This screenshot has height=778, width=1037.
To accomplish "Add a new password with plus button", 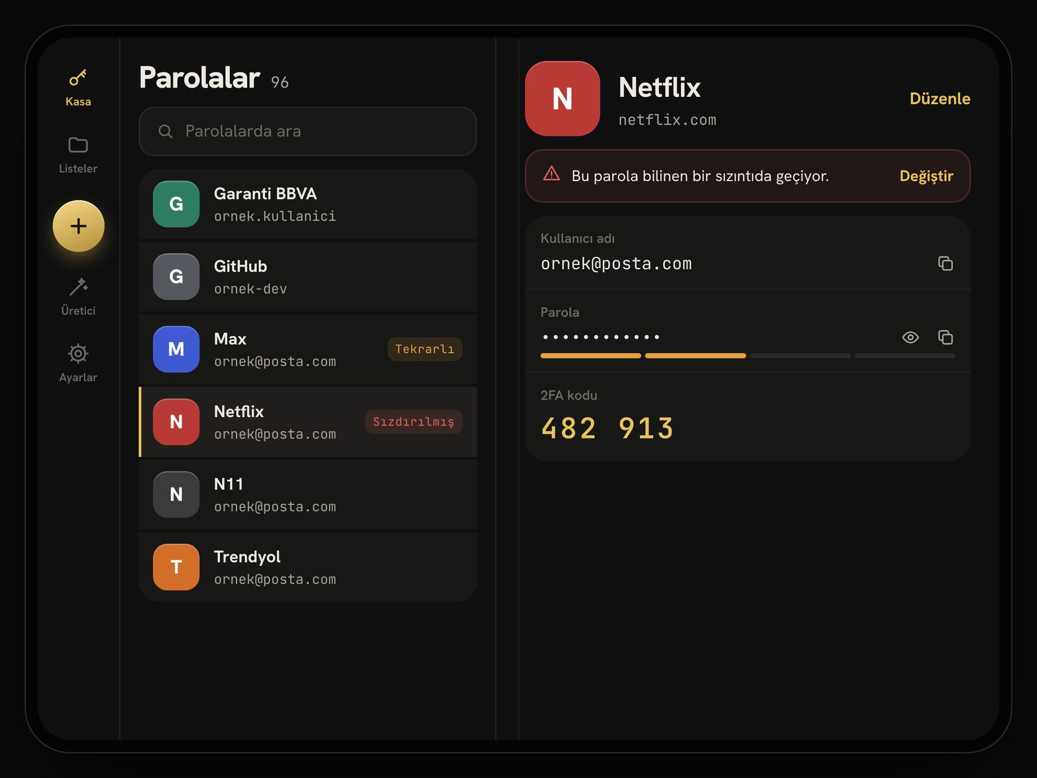I will coord(78,226).
